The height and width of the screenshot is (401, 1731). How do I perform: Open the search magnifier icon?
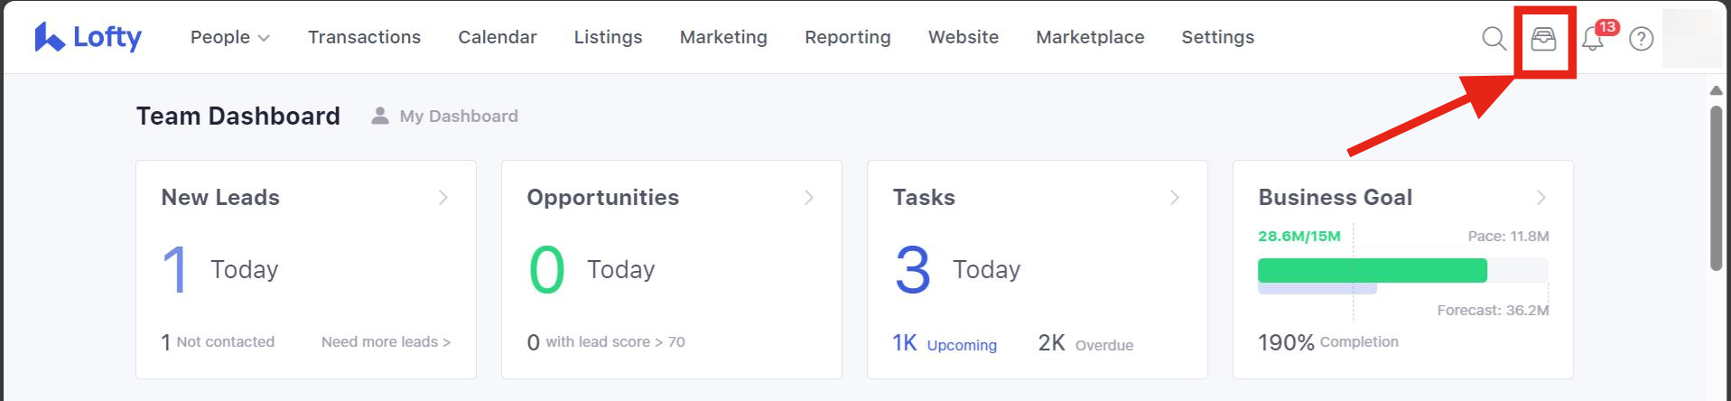[x=1494, y=38]
